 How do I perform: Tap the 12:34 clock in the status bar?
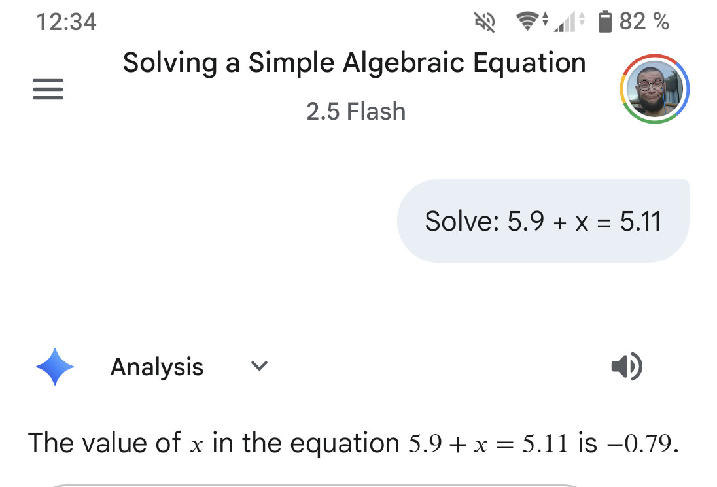coord(67,22)
